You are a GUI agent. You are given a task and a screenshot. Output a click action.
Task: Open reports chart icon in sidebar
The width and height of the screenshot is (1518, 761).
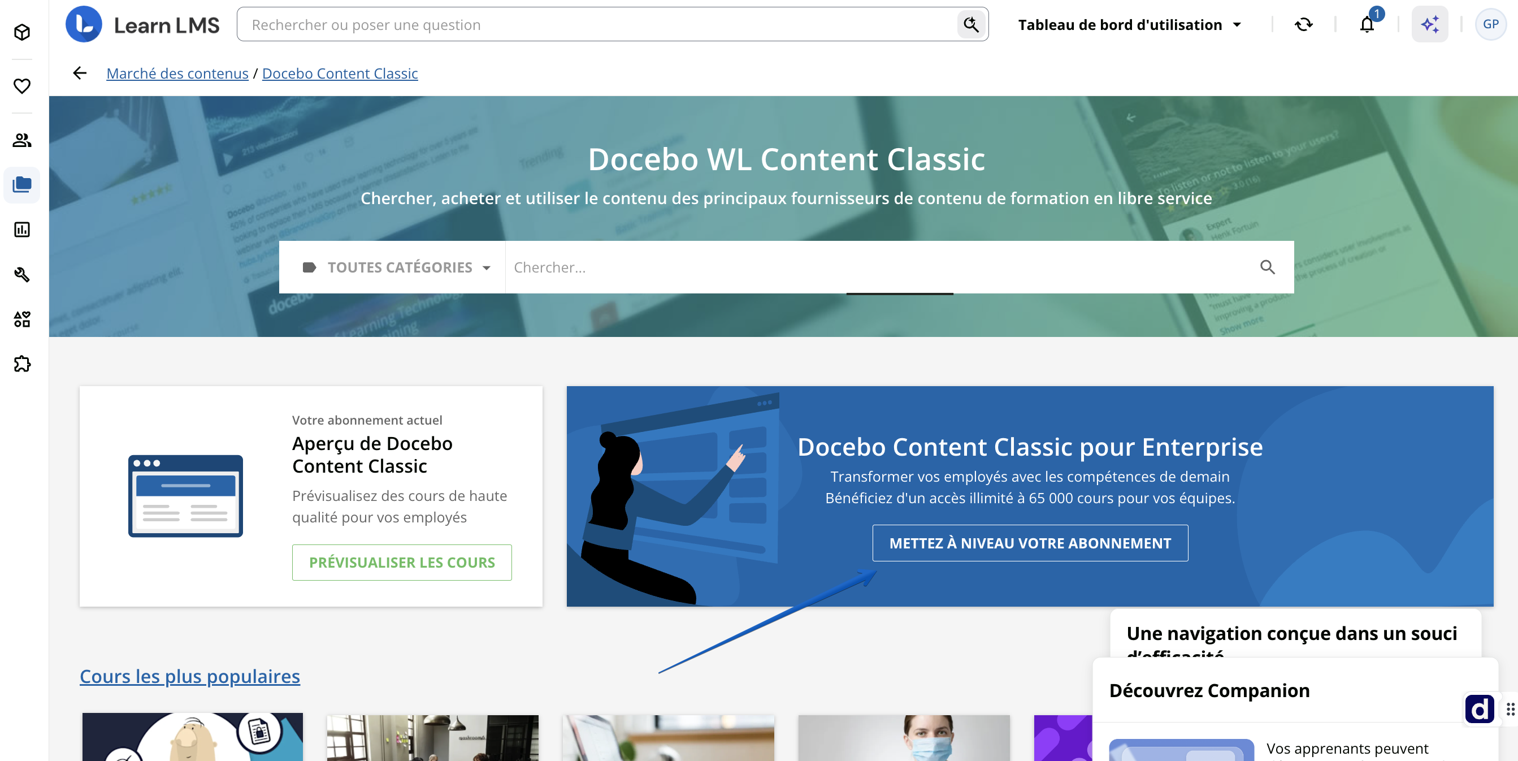tap(22, 230)
